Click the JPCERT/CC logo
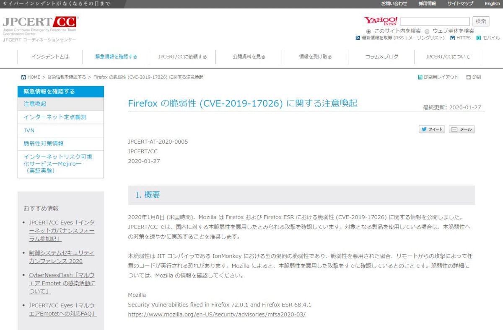Image resolution: width=503 pixels, height=330 pixels. coord(40,28)
